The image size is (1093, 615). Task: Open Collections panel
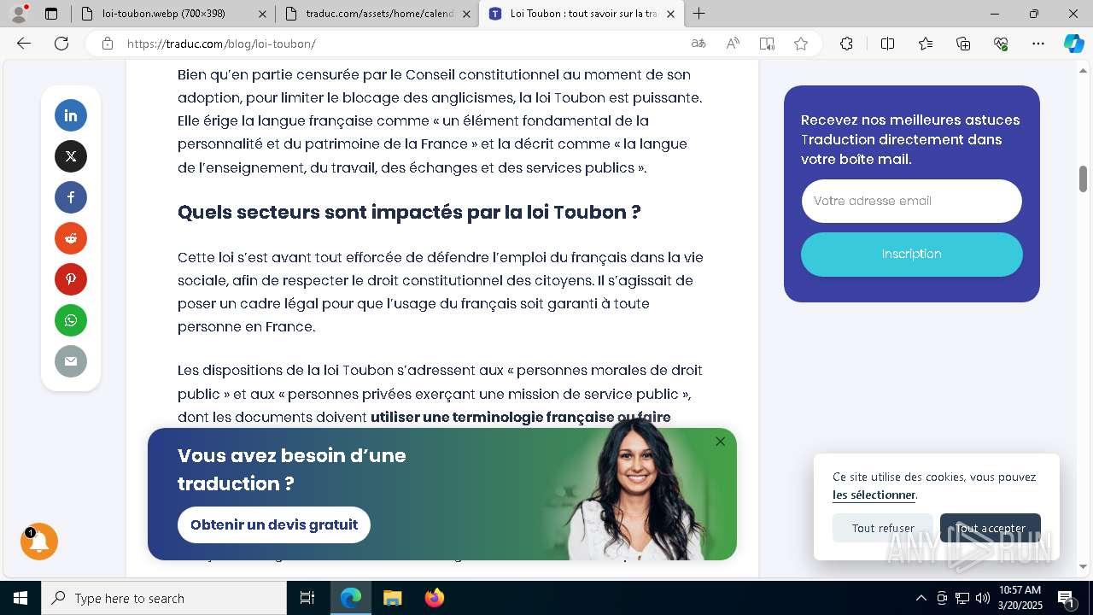[x=963, y=44]
